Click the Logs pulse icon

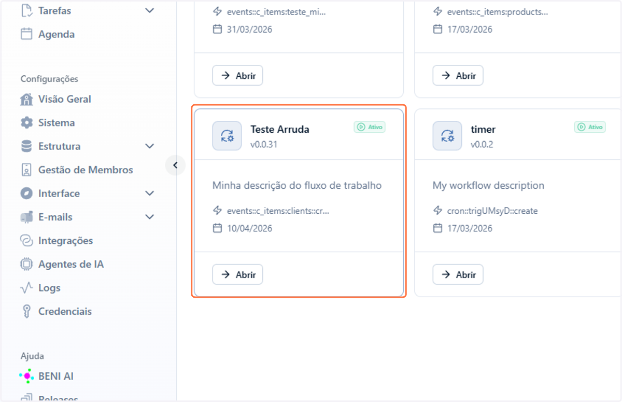tap(26, 288)
